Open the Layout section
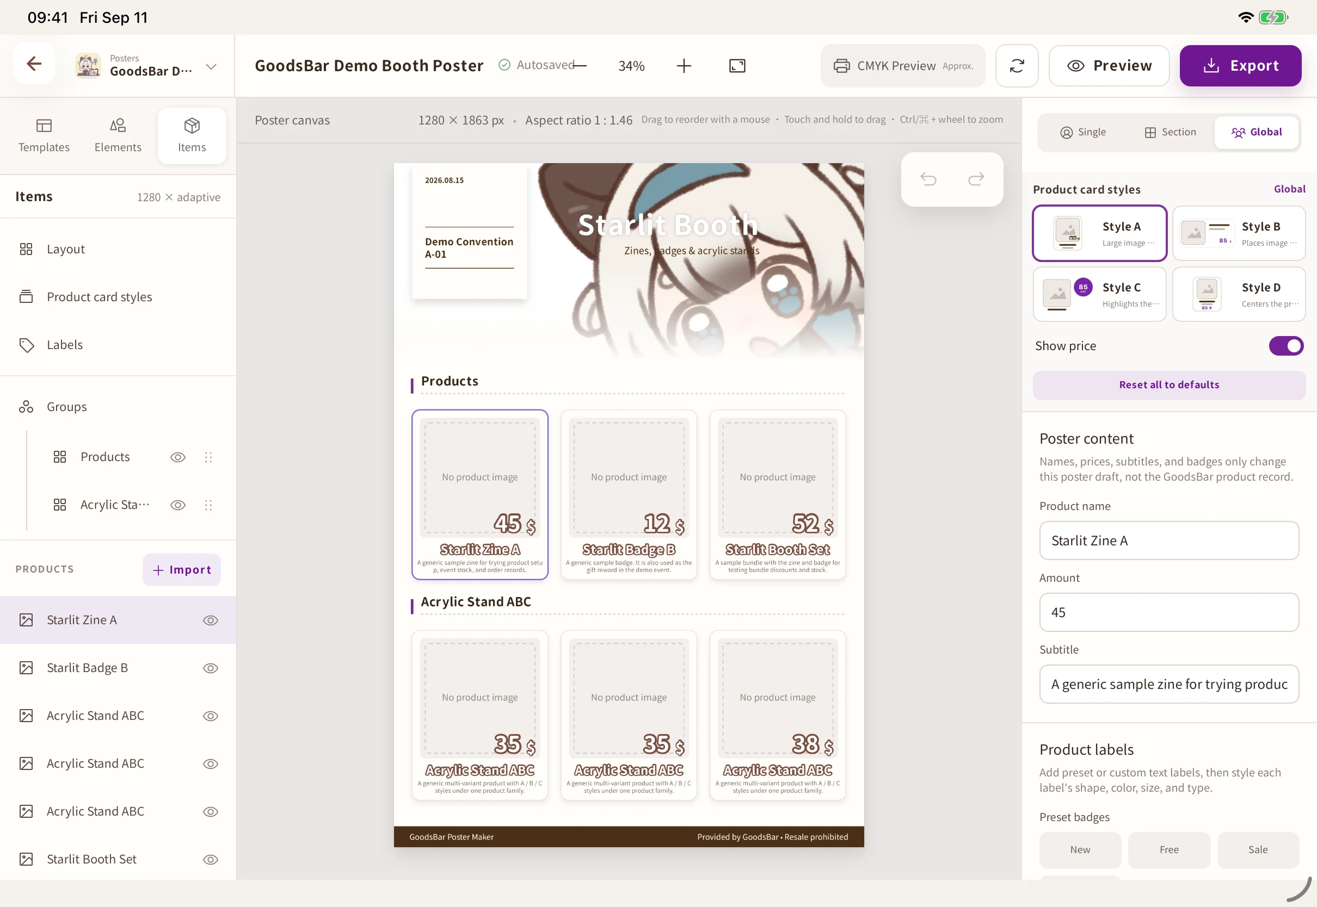The width and height of the screenshot is (1317, 907). [118, 249]
